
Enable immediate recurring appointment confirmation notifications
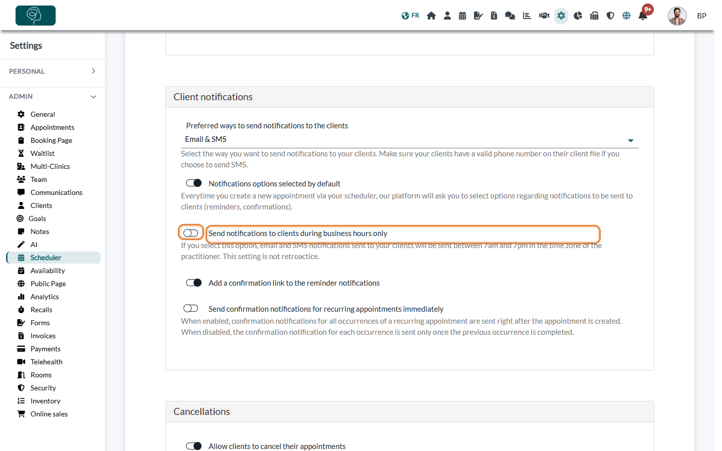click(x=191, y=308)
